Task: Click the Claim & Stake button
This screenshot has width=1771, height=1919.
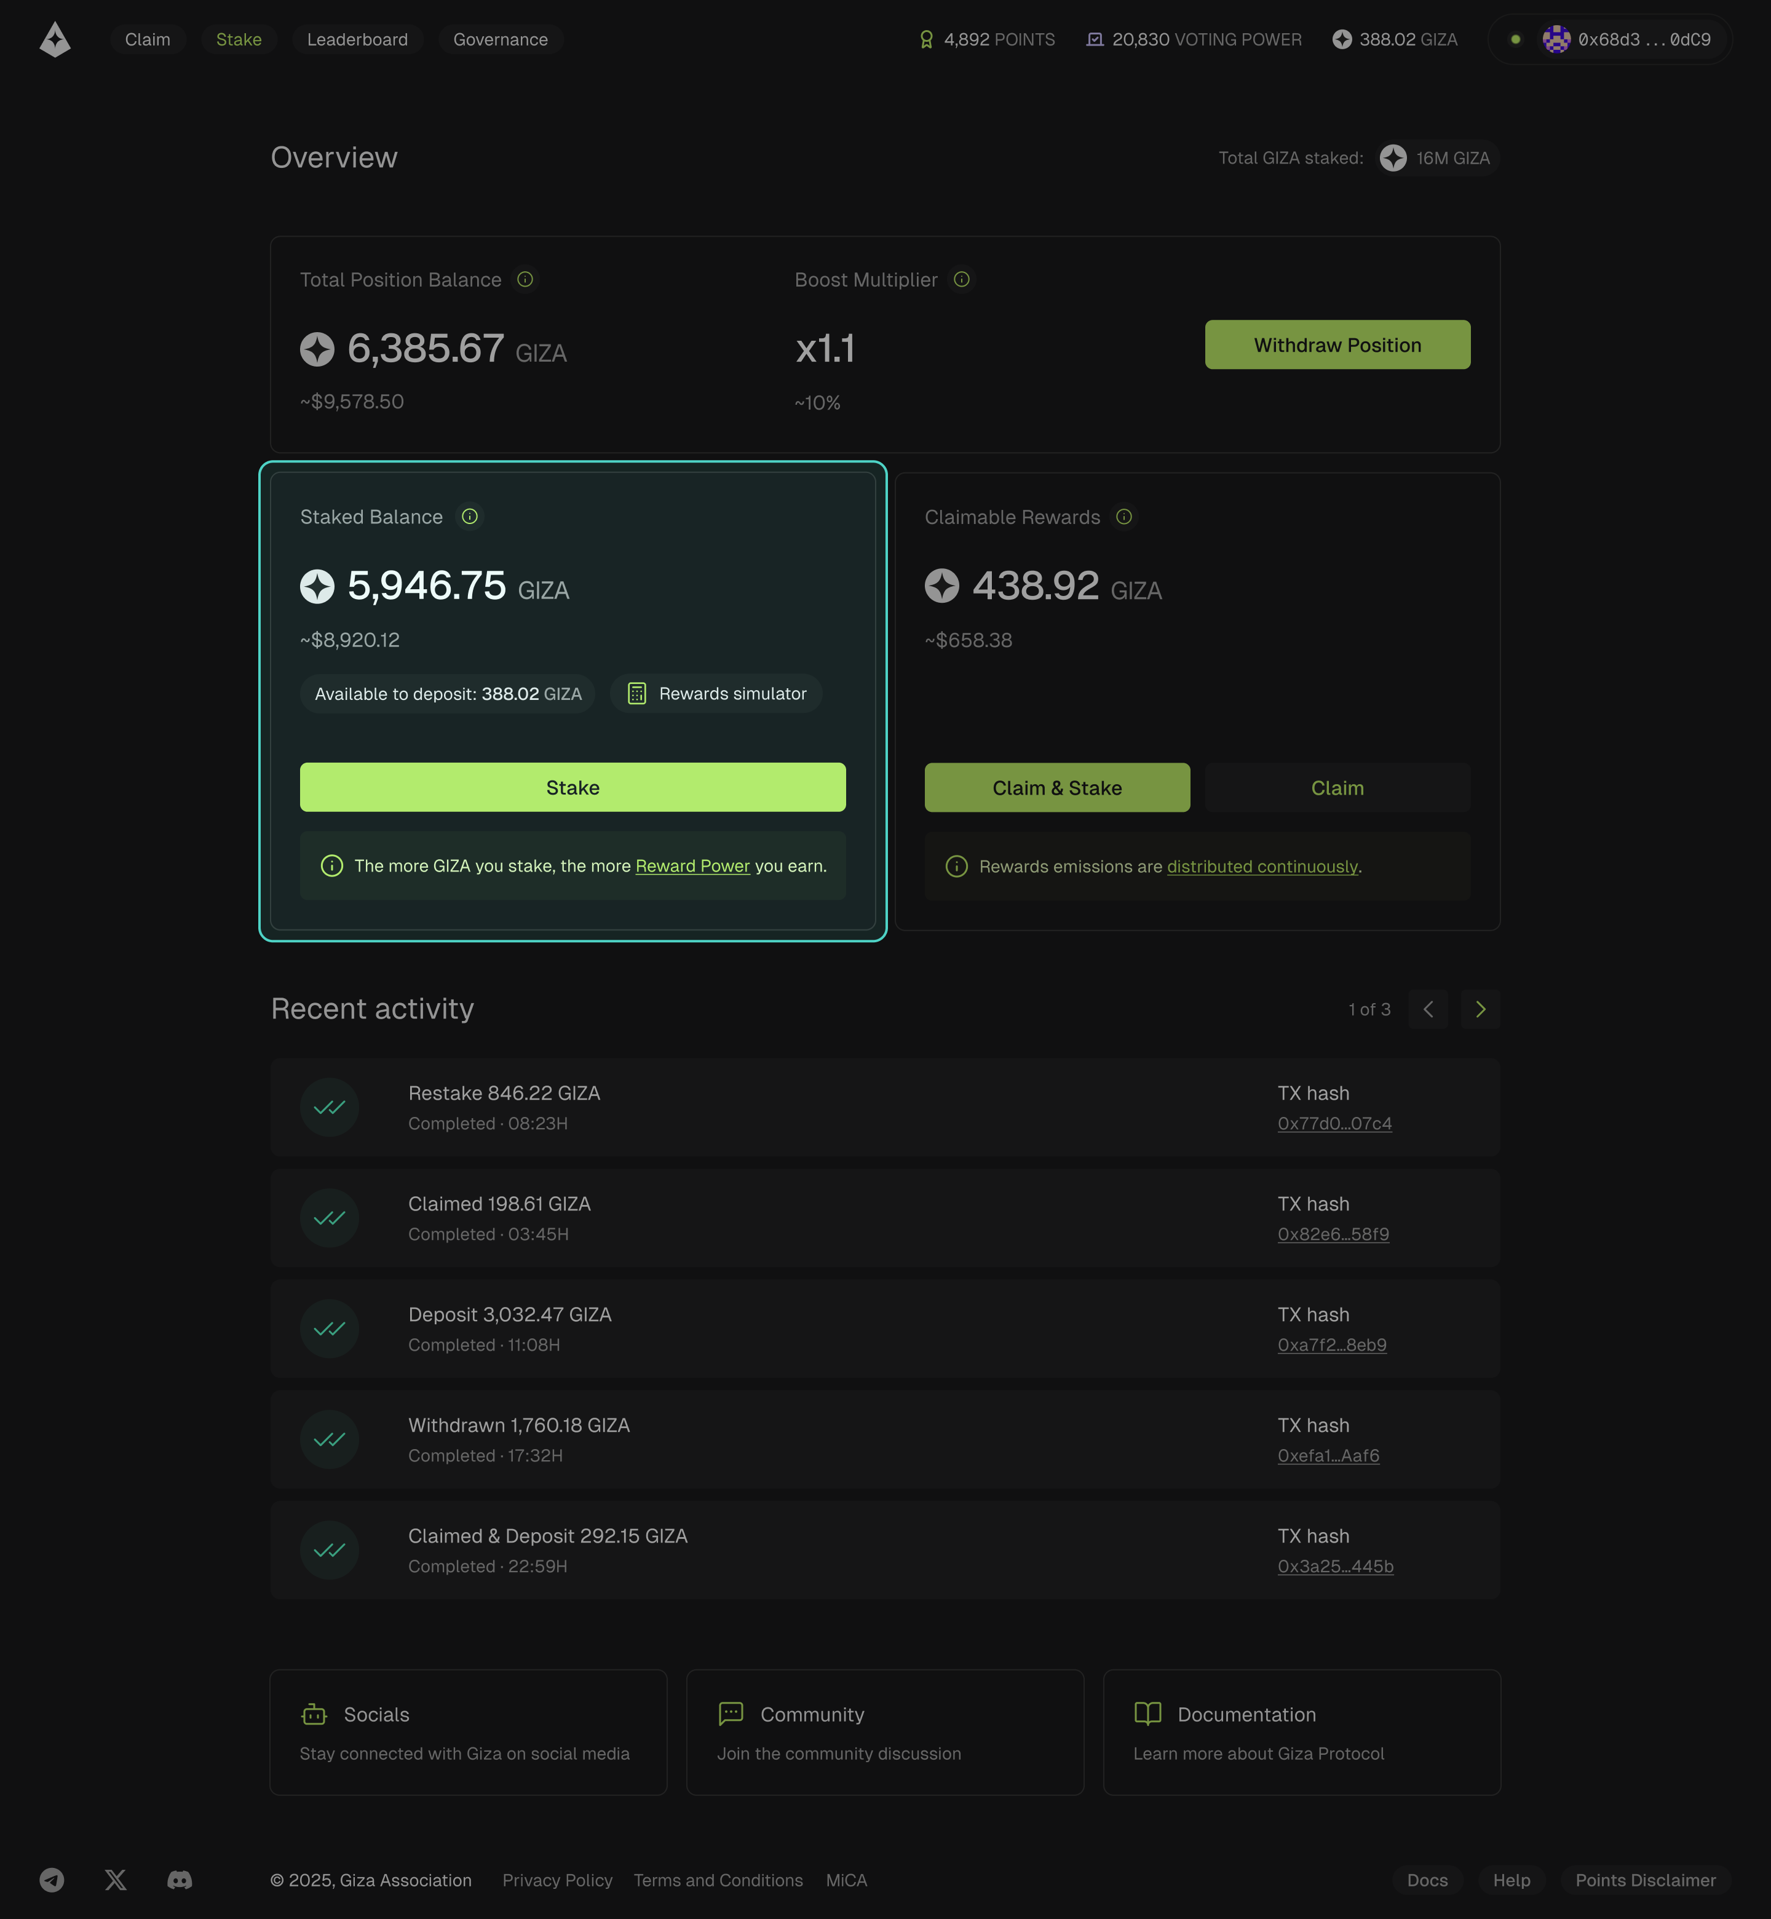Action: pyautogui.click(x=1057, y=787)
